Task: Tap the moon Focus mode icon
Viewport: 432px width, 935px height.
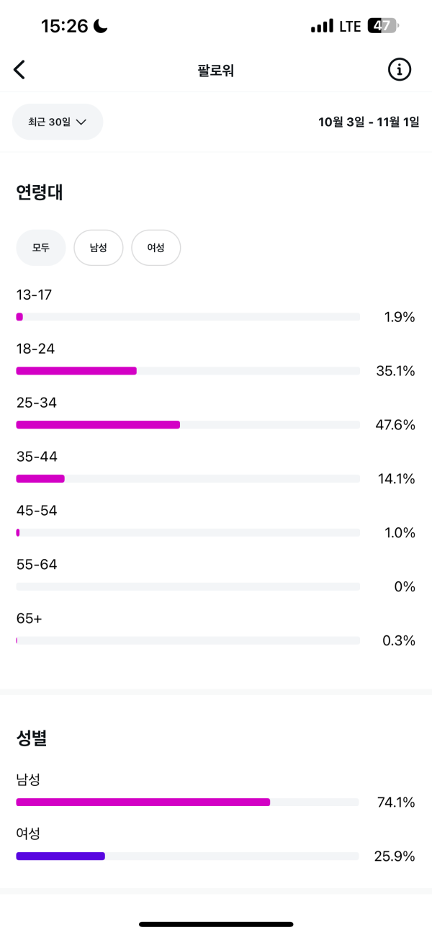Action: click(x=100, y=27)
